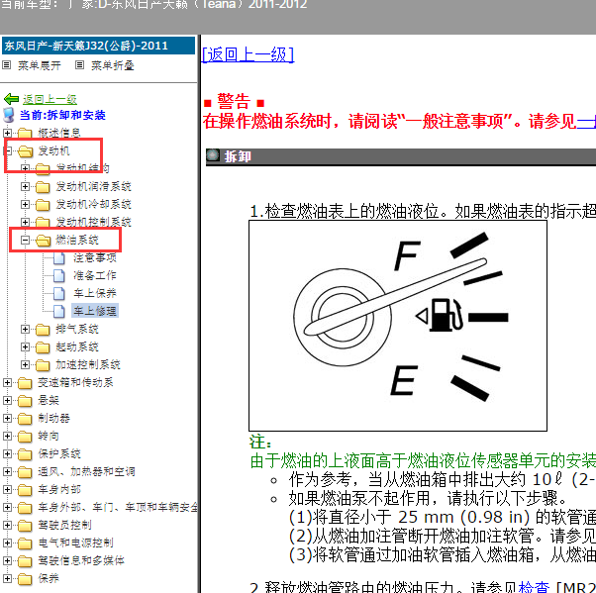Open the 保养 tree label
Screen dimensions: 596x593
49,578
